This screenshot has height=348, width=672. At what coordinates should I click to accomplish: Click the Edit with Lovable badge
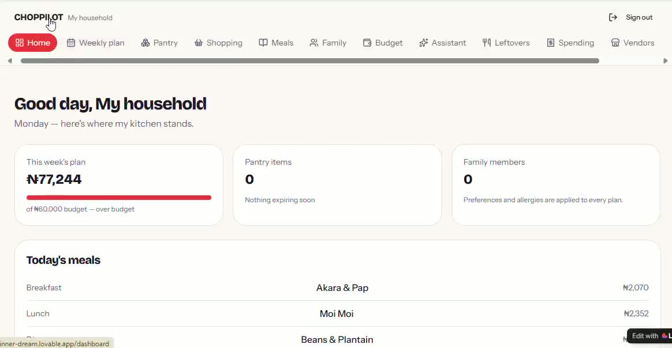coord(649,336)
